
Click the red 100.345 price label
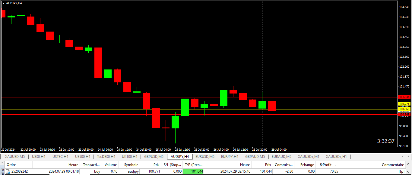pyautogui.click(x=404, y=115)
